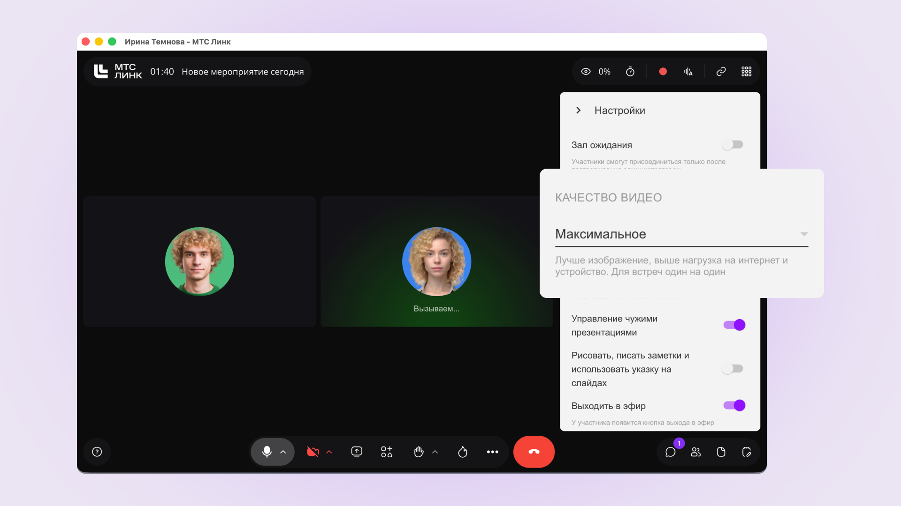The height and width of the screenshot is (506, 901).
Task: Enable drawing and notes on slides toggle
Action: 733,369
